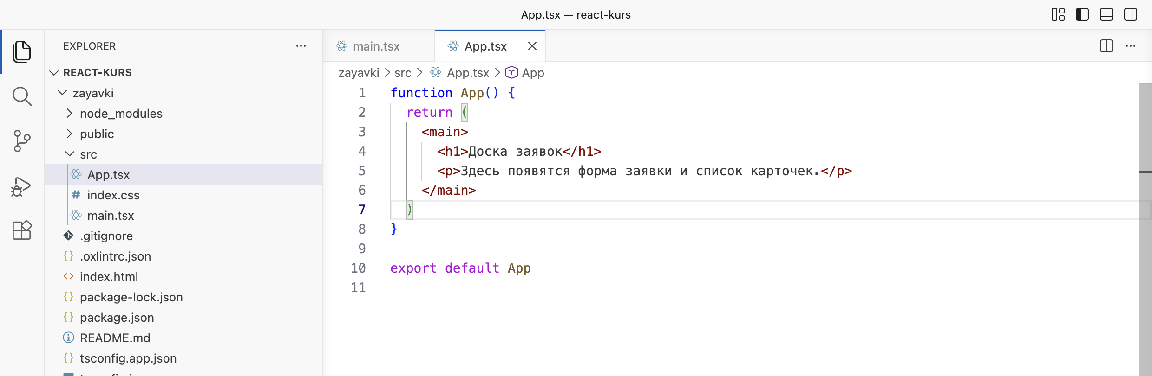Click the closing </main> tag

coord(449,190)
